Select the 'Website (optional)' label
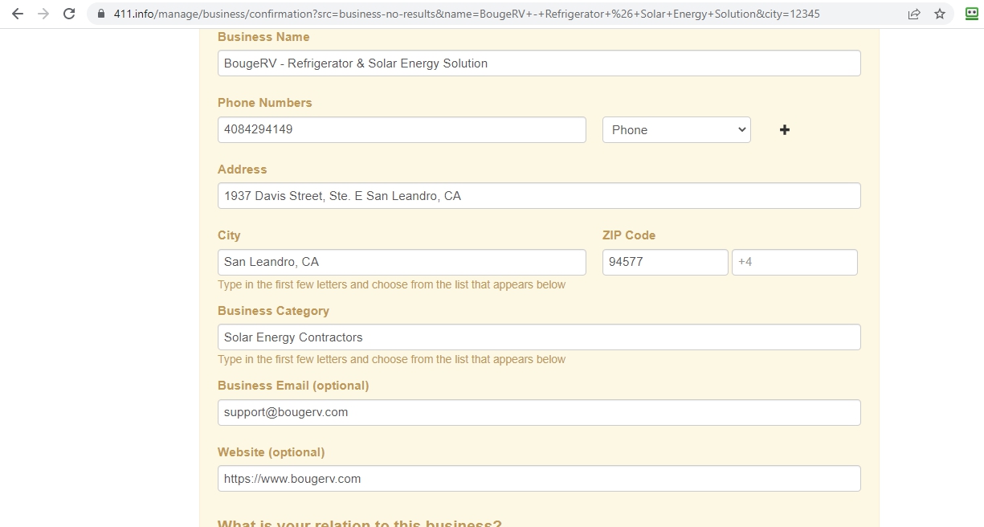The image size is (984, 527). [272, 452]
